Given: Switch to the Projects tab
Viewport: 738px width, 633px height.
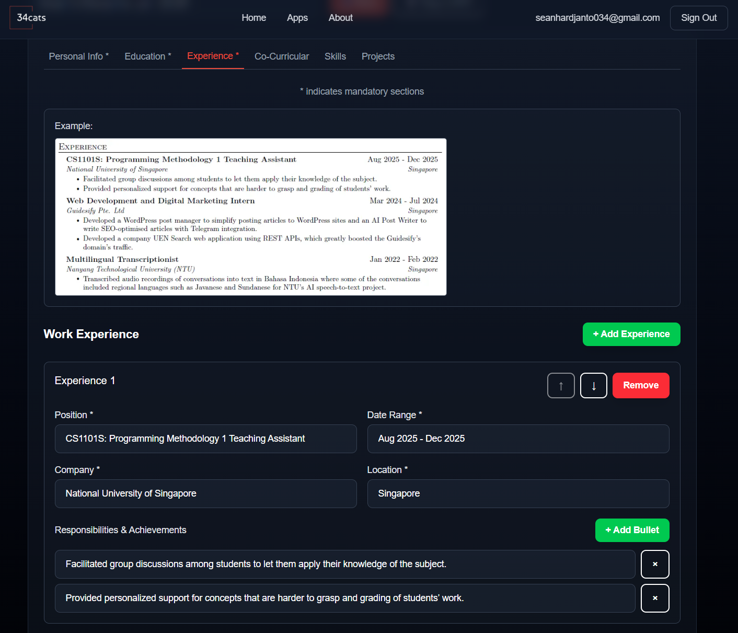Looking at the screenshot, I should pyautogui.click(x=378, y=56).
